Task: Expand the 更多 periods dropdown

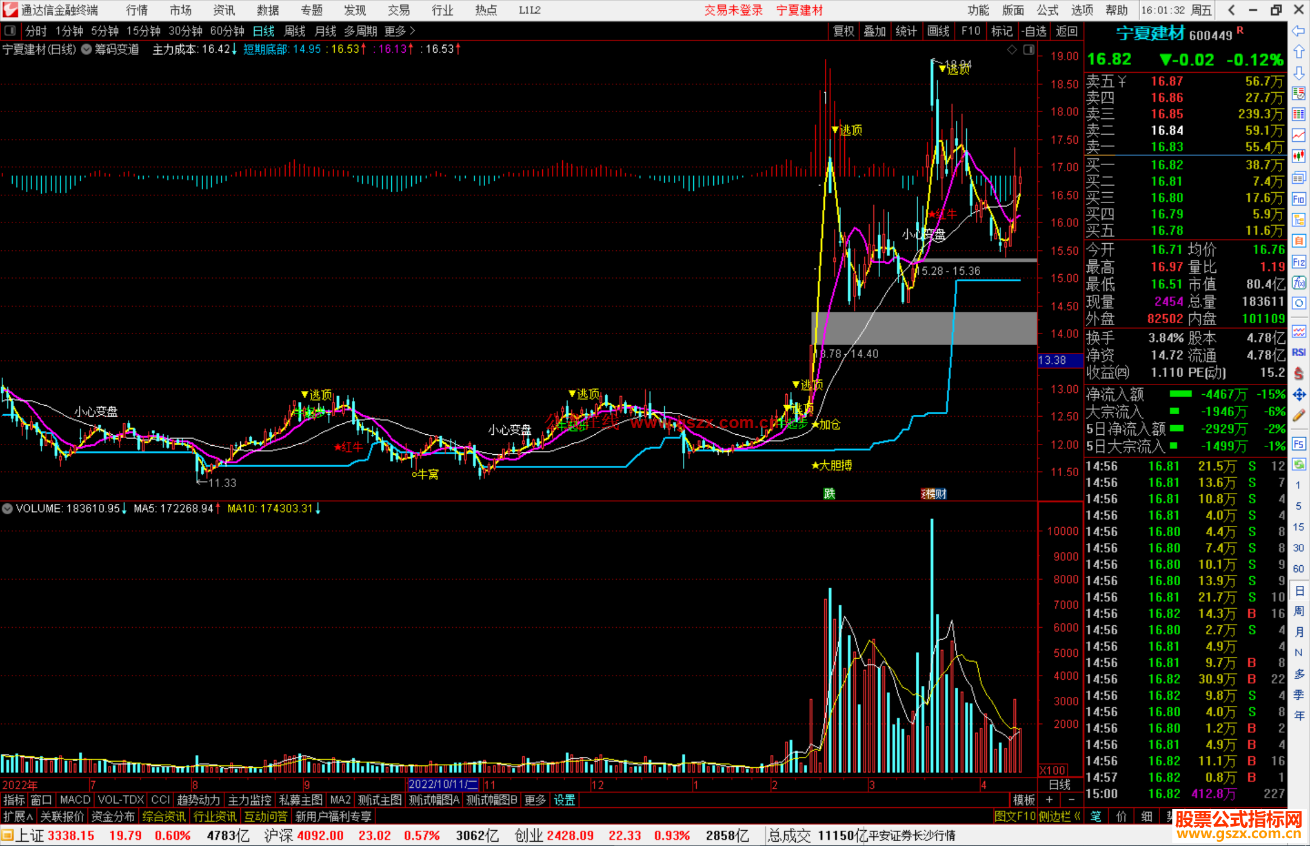Action: 400,30
